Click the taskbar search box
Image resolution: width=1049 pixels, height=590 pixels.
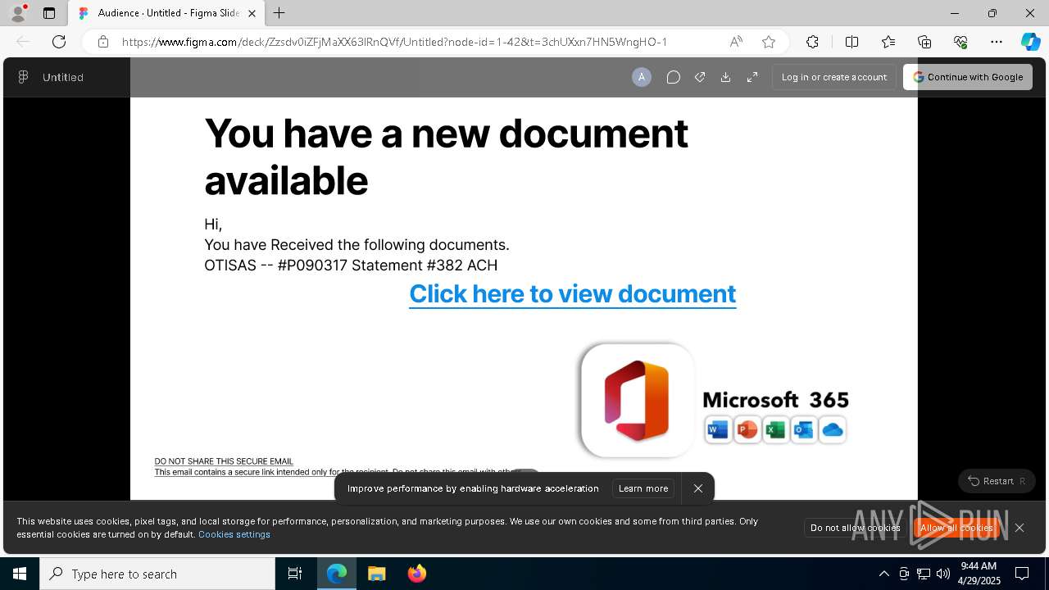(x=157, y=574)
